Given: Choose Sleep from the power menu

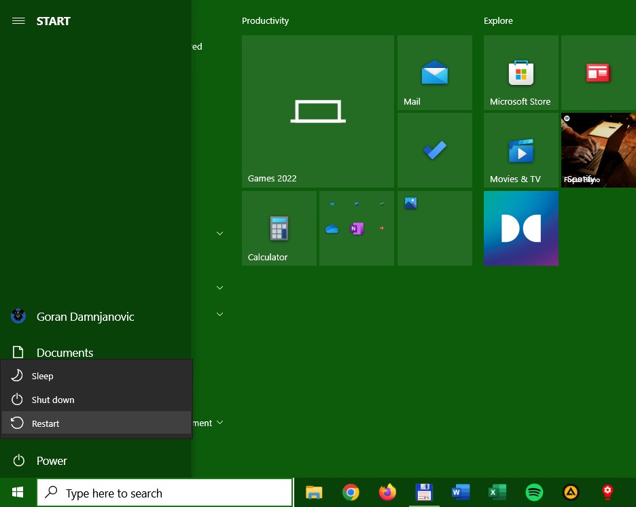Looking at the screenshot, I should point(96,376).
